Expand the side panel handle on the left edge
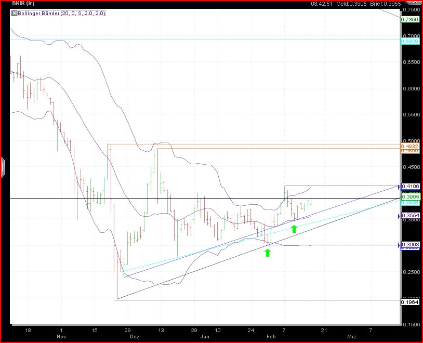This screenshot has height=343, width=423. click(2, 167)
